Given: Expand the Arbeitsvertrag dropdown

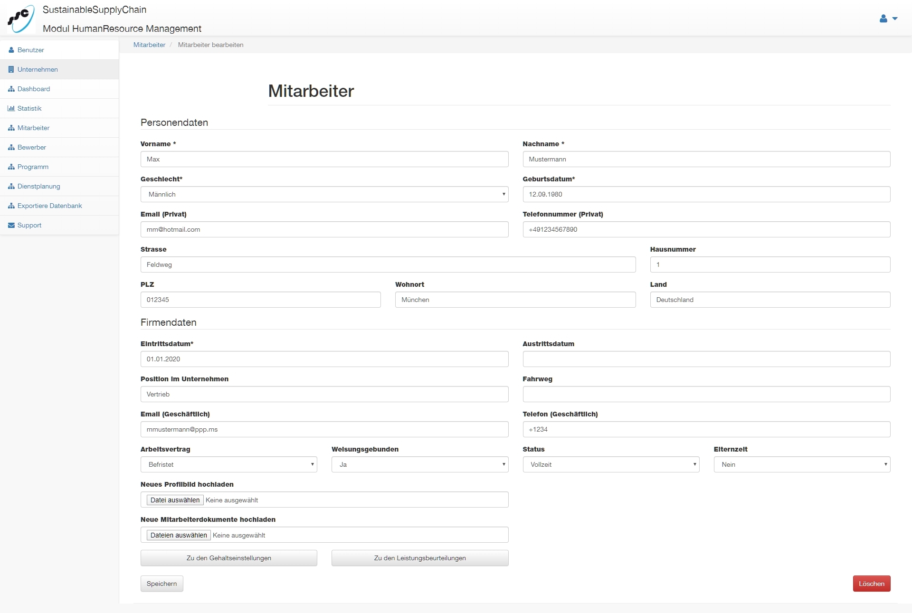Looking at the screenshot, I should [x=228, y=464].
